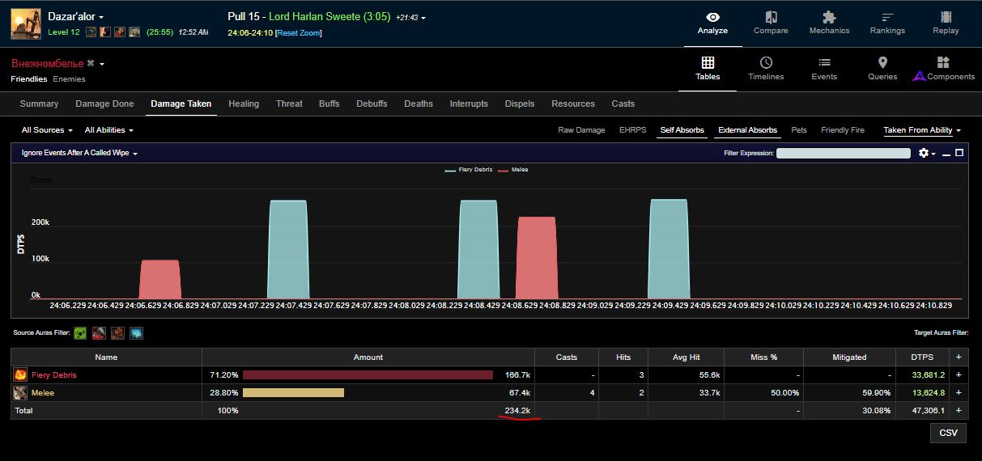Image resolution: width=982 pixels, height=461 pixels.
Task: Open the Queries view
Action: 882,69
